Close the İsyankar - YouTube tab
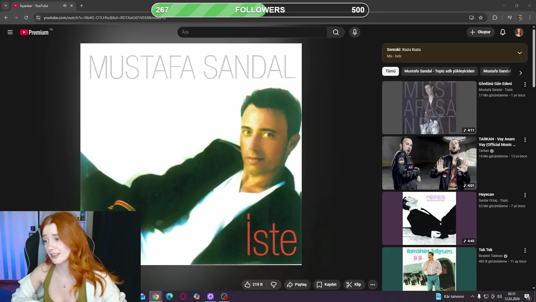Image resolution: width=536 pixels, height=302 pixels. (72, 6)
